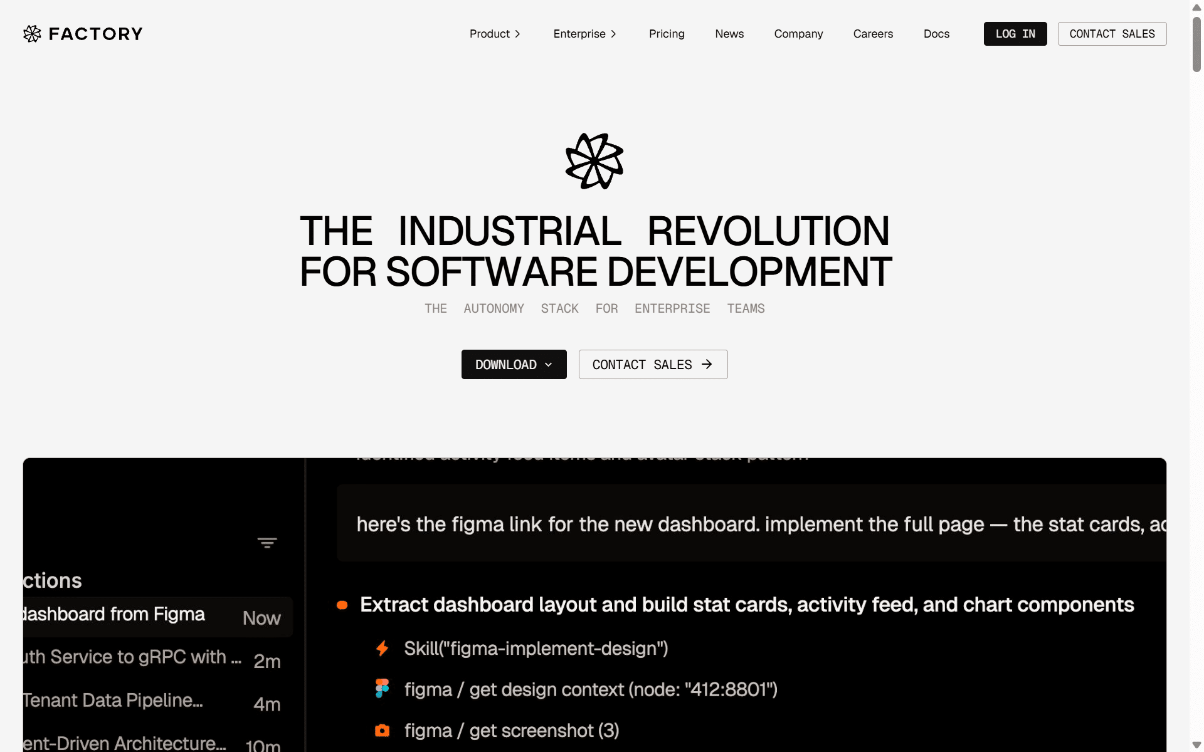Expand the Enterprise menu
The width and height of the screenshot is (1204, 752).
pos(584,34)
